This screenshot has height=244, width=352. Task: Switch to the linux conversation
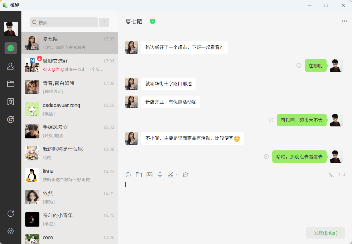tap(70, 175)
